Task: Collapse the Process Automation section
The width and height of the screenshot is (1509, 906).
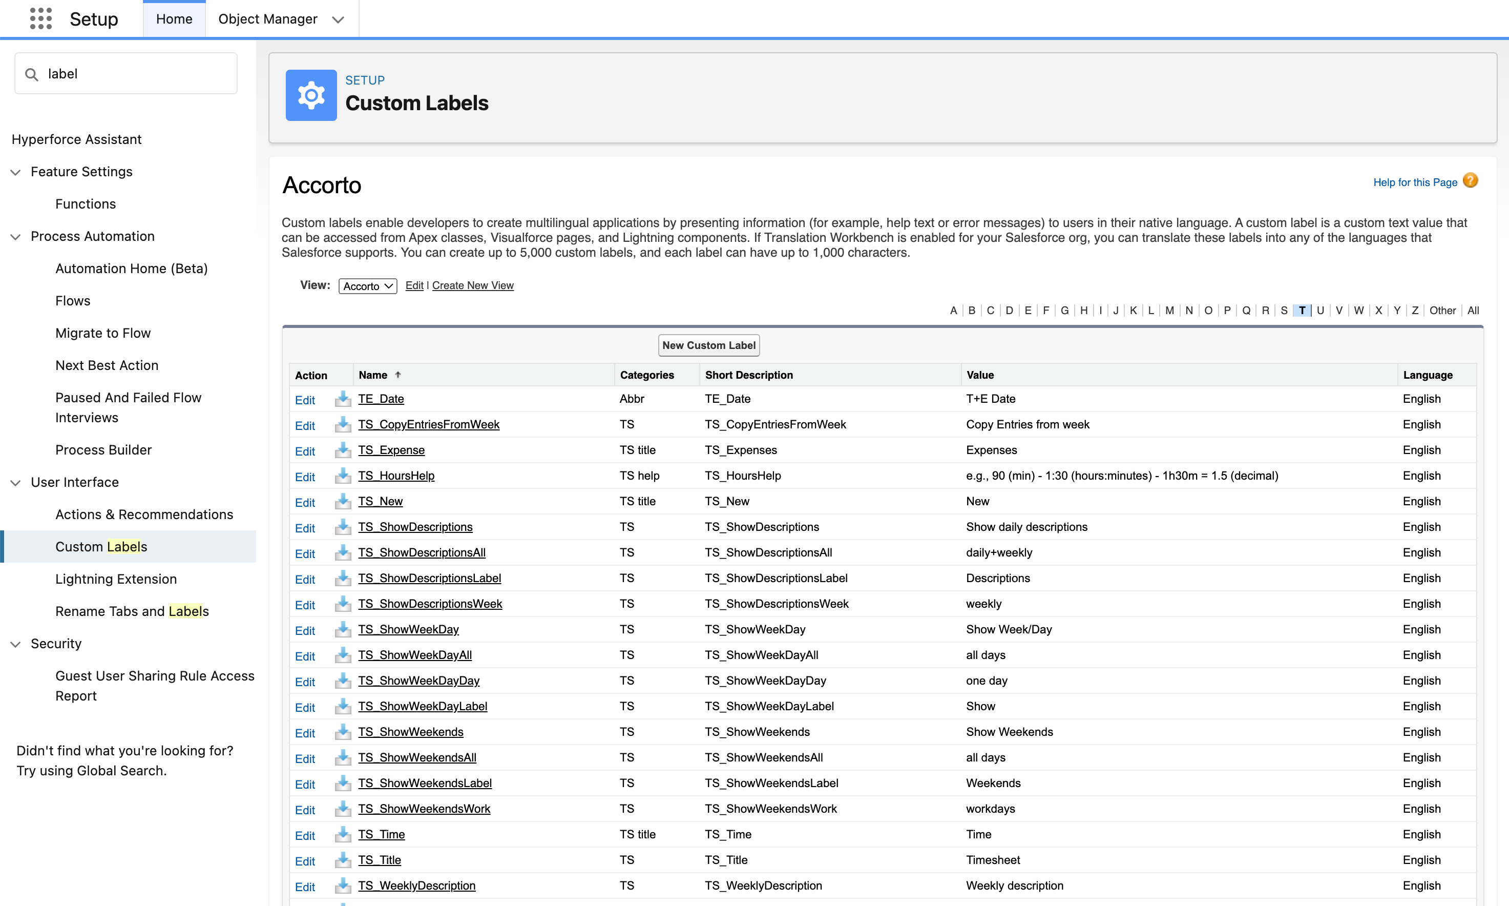Action: [16, 237]
